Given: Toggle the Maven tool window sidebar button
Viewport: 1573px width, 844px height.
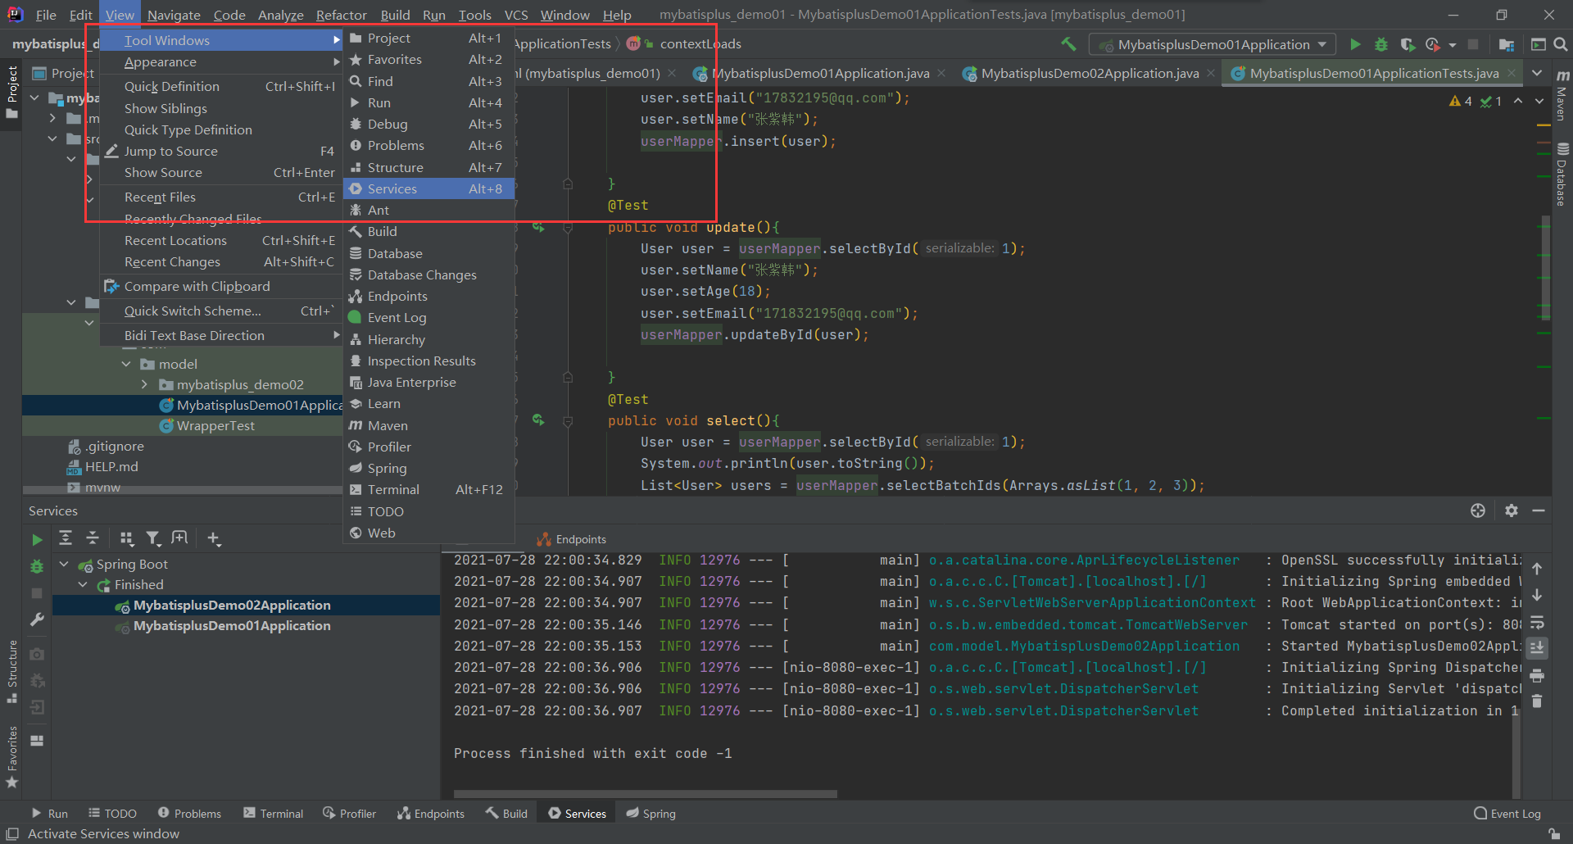Looking at the screenshot, I should [1562, 98].
